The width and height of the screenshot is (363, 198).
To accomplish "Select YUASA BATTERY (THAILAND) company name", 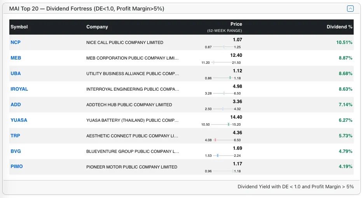I will tap(133, 120).
